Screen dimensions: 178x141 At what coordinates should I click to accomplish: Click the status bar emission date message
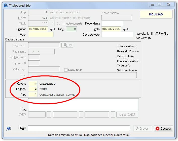pos(89,135)
